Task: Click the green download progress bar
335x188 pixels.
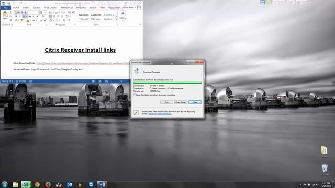Action: pos(167,83)
